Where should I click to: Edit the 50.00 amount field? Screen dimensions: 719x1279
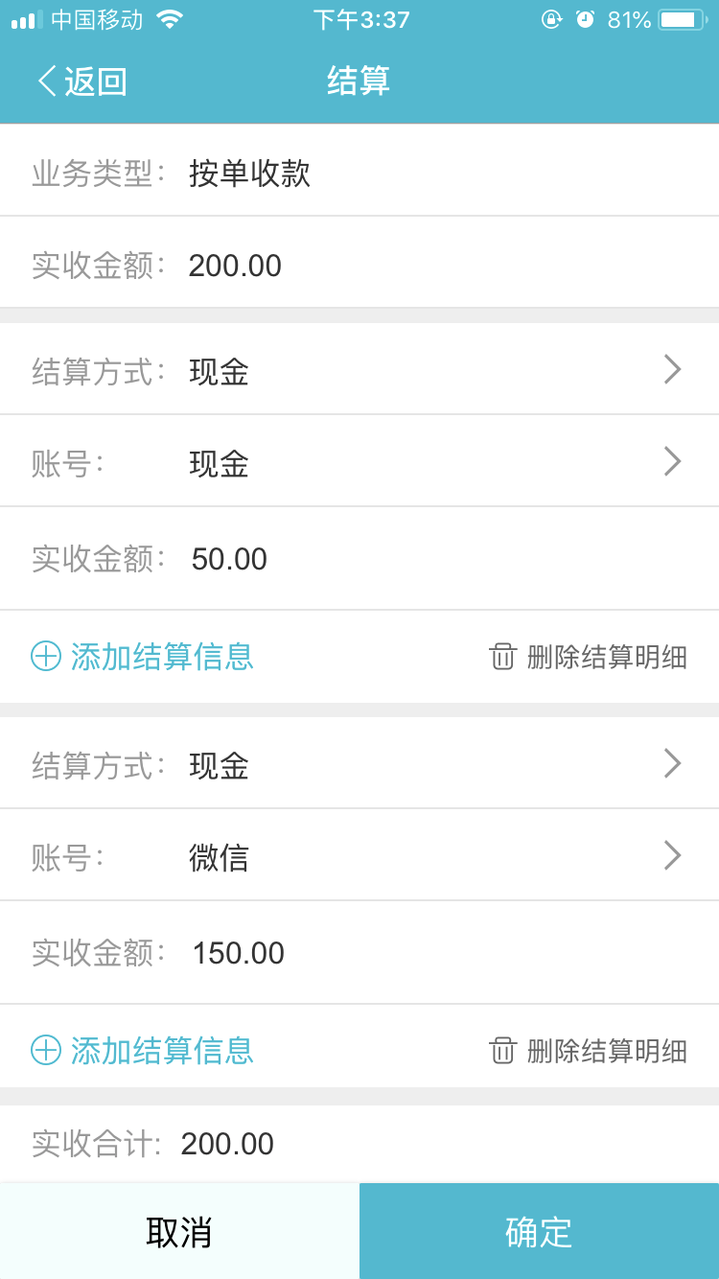[x=230, y=559]
